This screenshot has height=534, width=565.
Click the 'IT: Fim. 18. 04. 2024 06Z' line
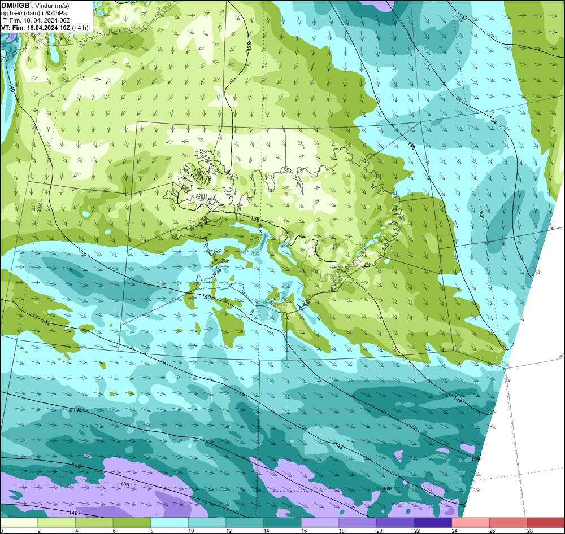(37, 20)
